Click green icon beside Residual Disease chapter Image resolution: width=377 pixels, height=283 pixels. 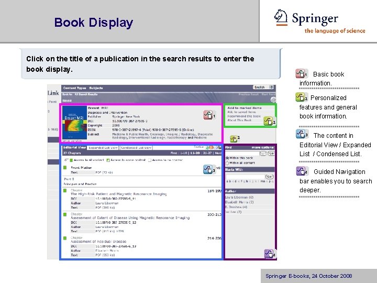pyautogui.click(x=65, y=238)
